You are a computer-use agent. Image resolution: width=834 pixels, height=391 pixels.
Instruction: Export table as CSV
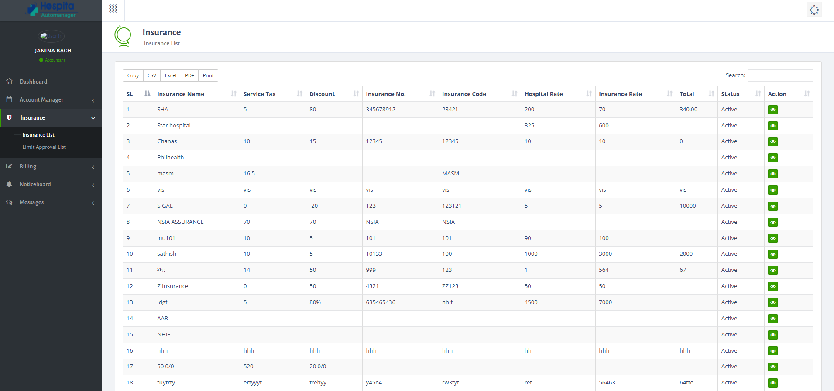tap(152, 75)
